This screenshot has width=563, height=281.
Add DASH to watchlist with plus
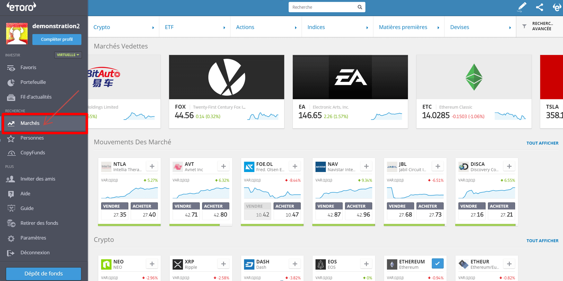[x=295, y=264]
